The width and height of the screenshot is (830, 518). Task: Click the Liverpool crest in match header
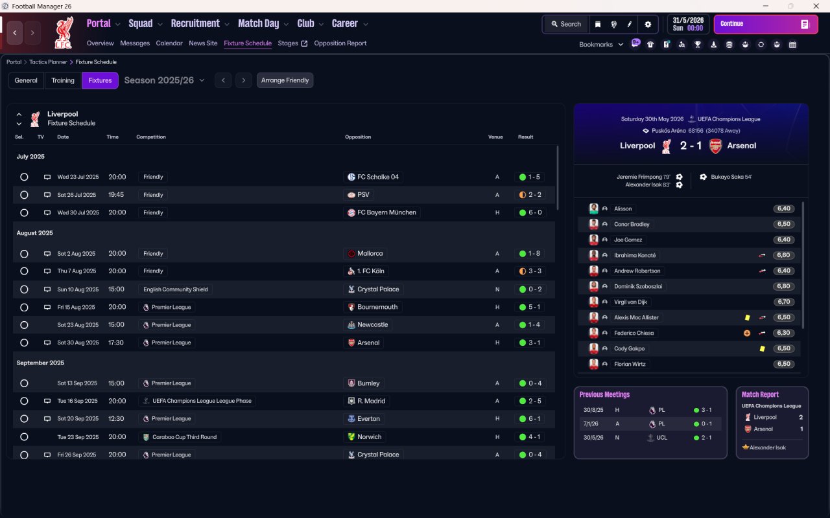tap(666, 146)
